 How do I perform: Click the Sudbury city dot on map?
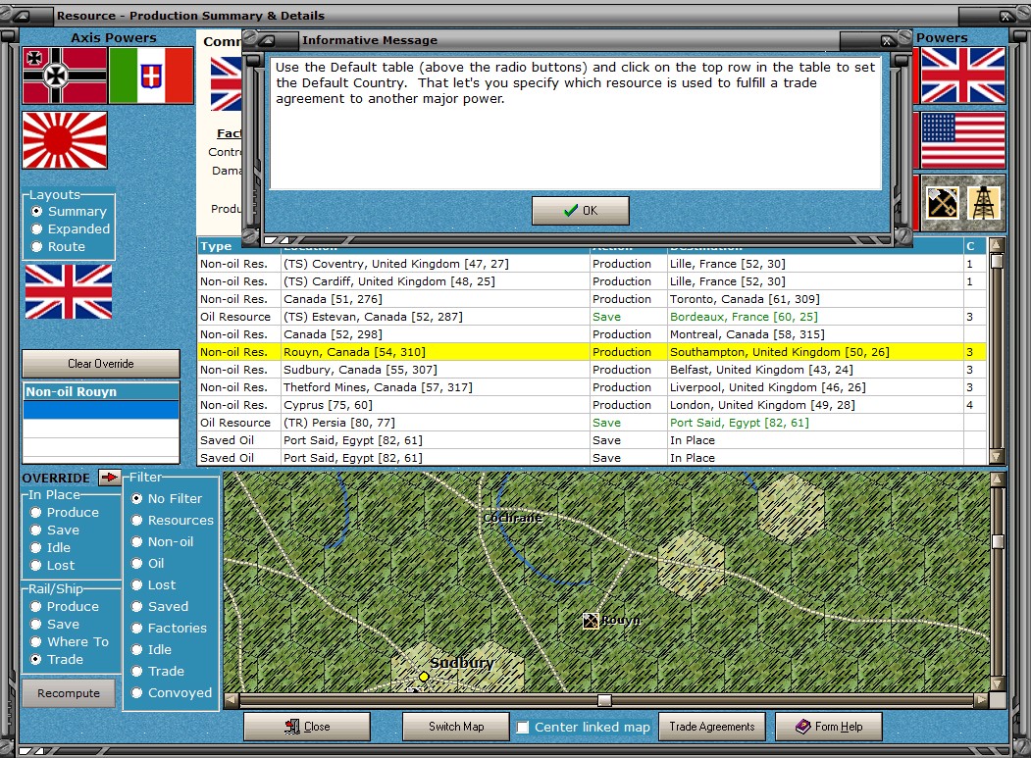point(424,677)
